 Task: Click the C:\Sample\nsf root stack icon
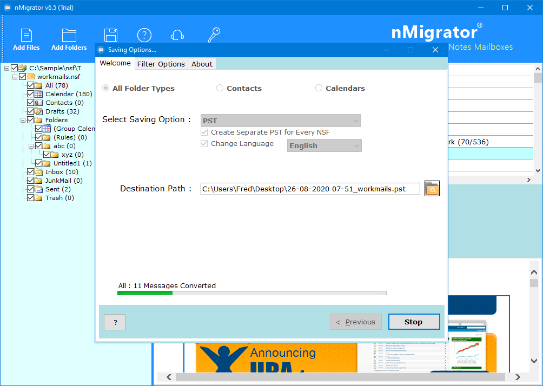23,68
